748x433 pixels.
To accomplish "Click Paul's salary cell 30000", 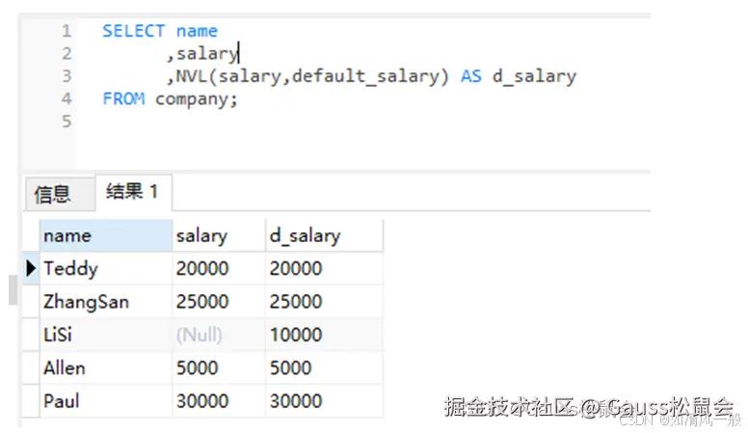I will coord(219,401).
